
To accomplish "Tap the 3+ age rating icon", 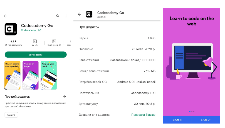I will pos(54,41).
